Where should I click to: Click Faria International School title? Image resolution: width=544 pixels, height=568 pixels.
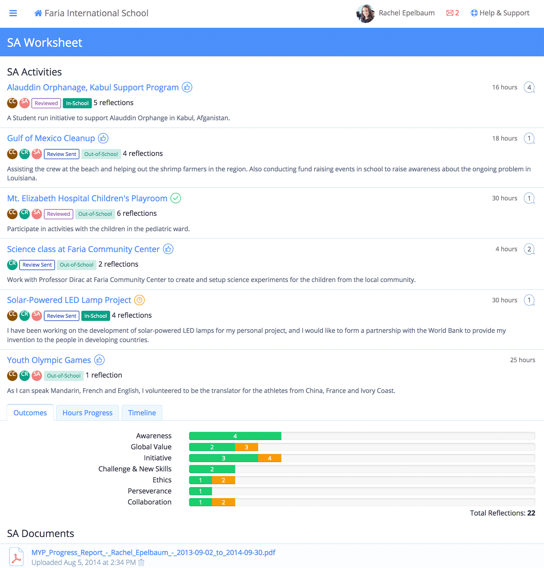point(97,13)
